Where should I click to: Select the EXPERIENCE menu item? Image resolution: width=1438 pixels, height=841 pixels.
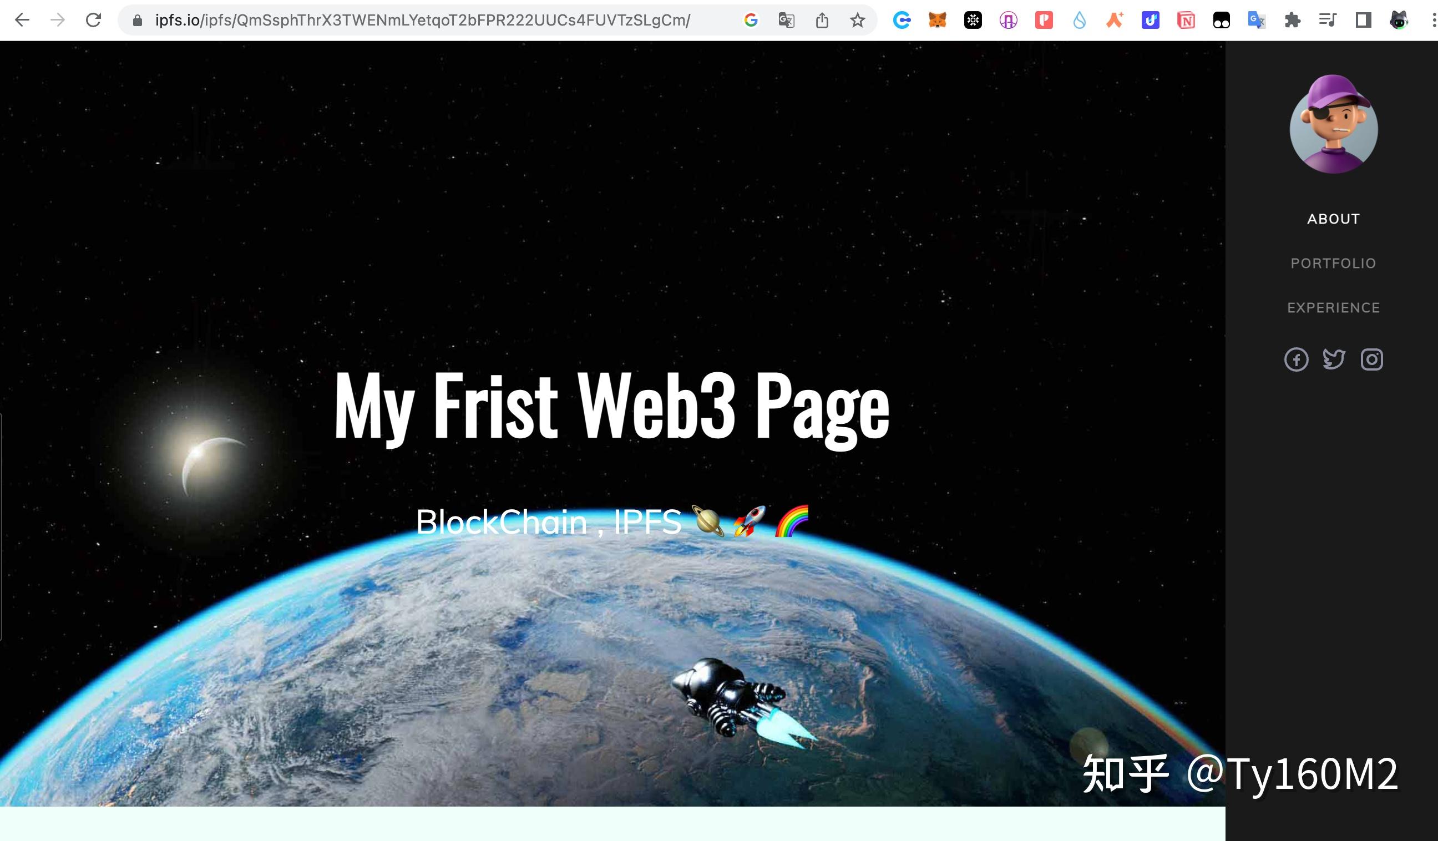click(x=1334, y=307)
